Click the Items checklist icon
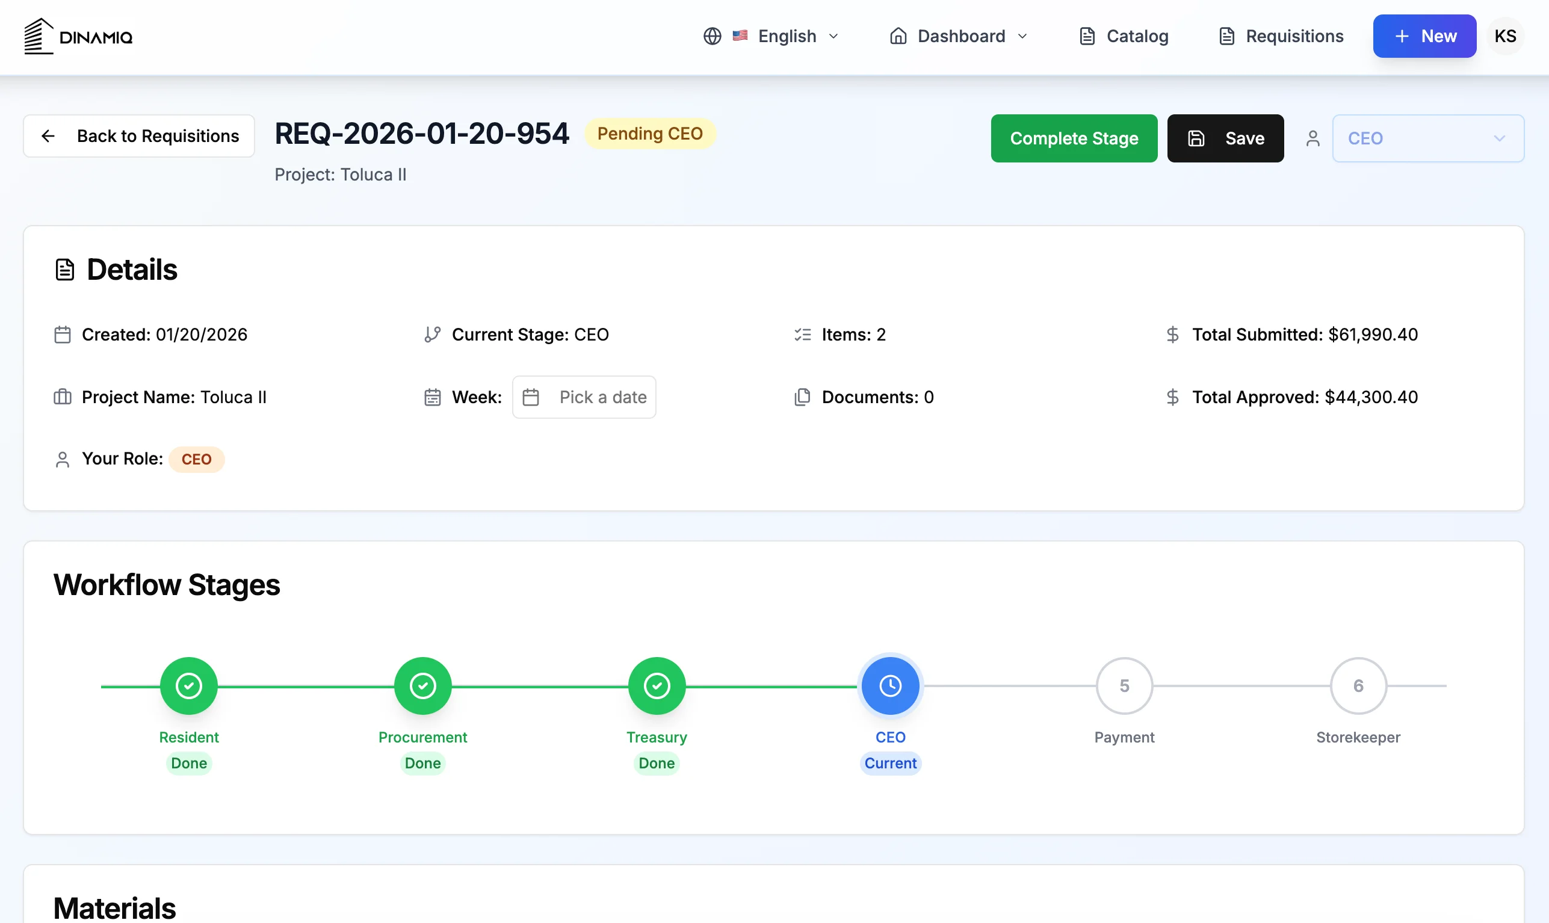The width and height of the screenshot is (1549, 923). pyautogui.click(x=803, y=335)
